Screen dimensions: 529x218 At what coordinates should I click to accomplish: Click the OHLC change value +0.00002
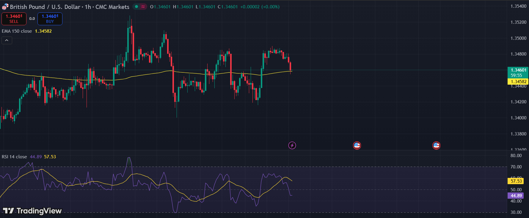click(x=250, y=7)
